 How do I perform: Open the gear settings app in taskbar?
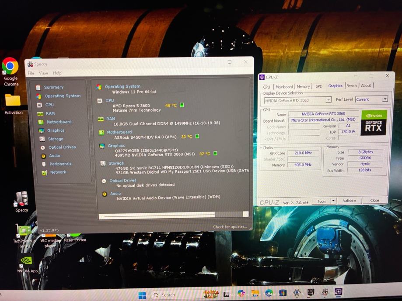(297, 292)
